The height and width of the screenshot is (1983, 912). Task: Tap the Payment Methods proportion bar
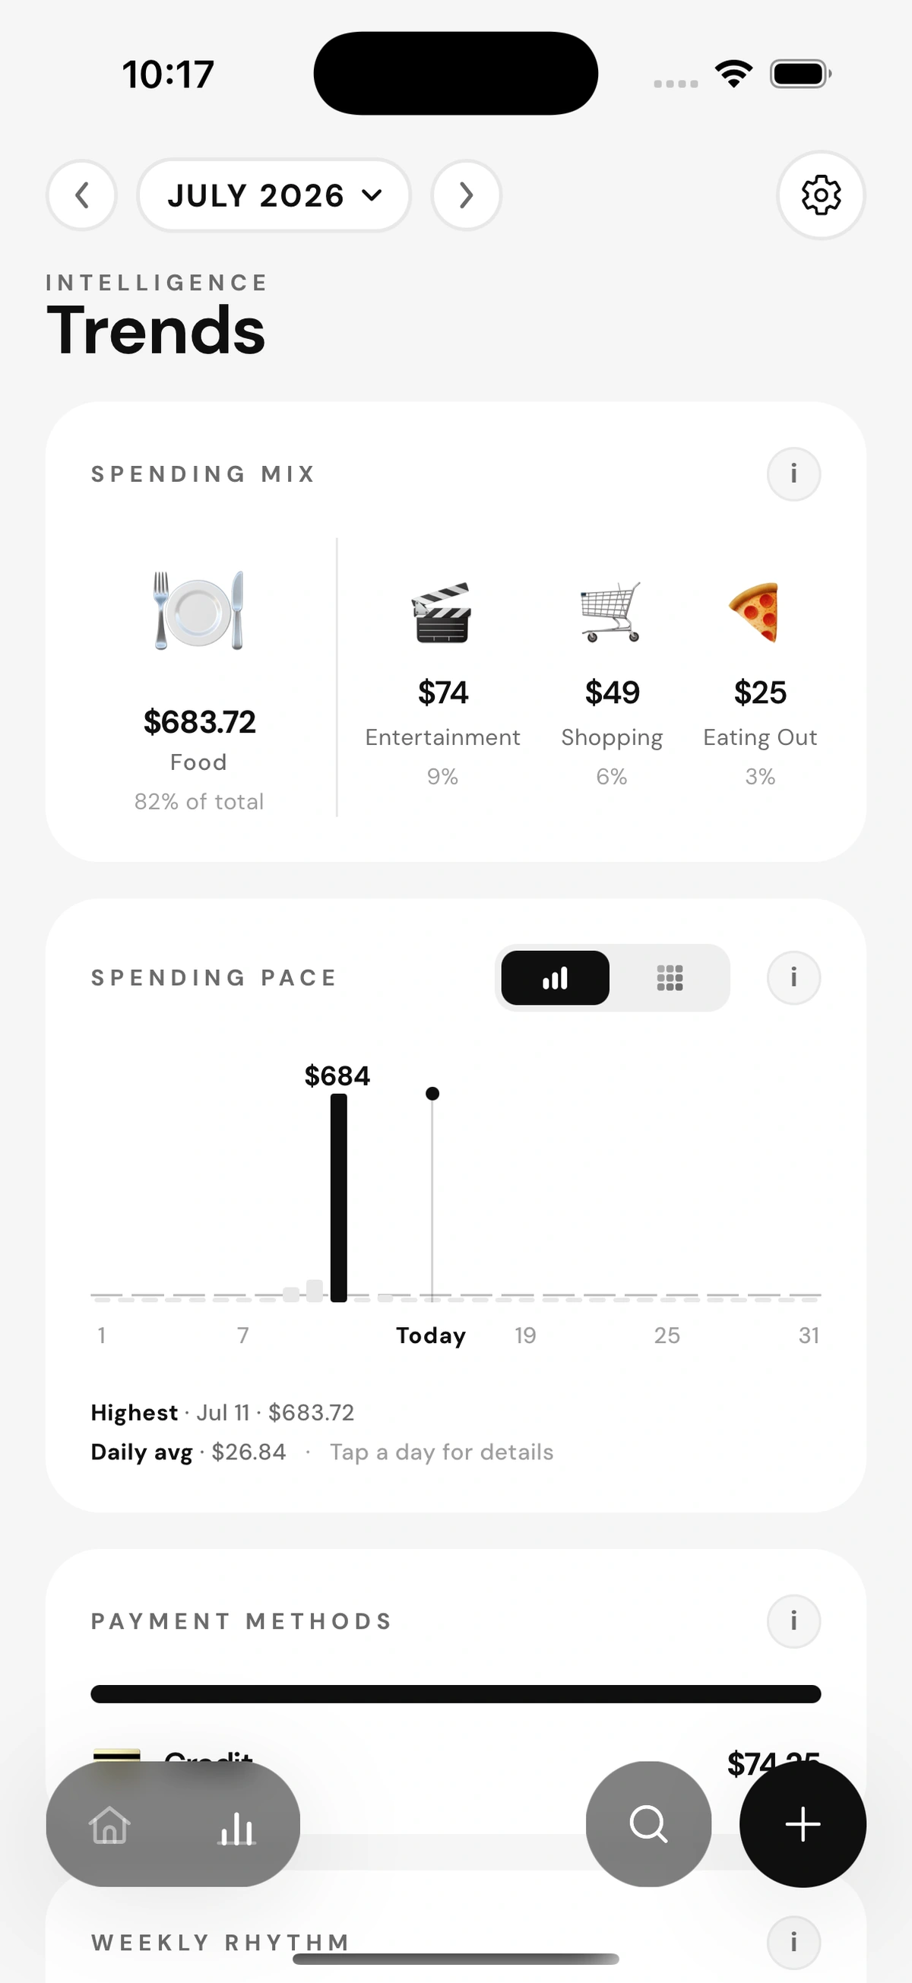[455, 1693]
